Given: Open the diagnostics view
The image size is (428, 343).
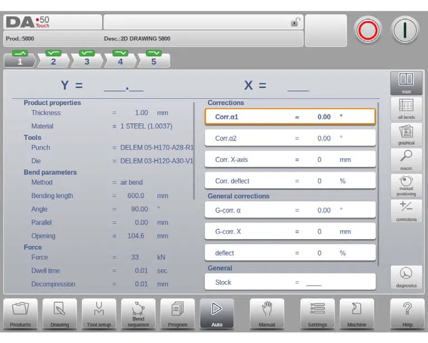Looking at the screenshot, I should click(x=406, y=277).
